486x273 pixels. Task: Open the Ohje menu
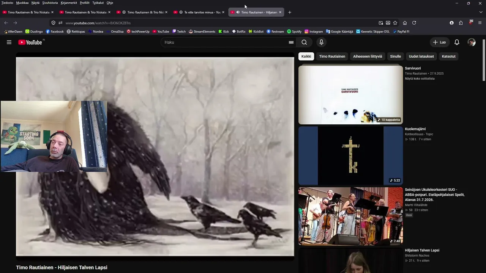[110, 3]
